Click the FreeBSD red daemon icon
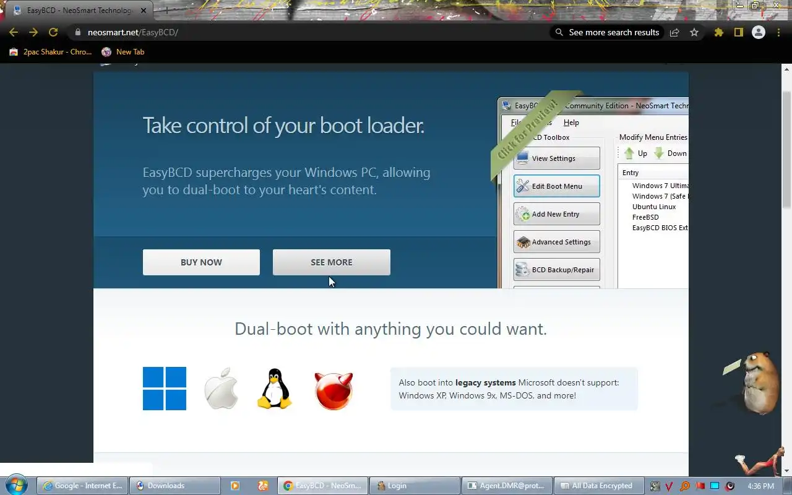The height and width of the screenshot is (495, 792). coord(334,390)
